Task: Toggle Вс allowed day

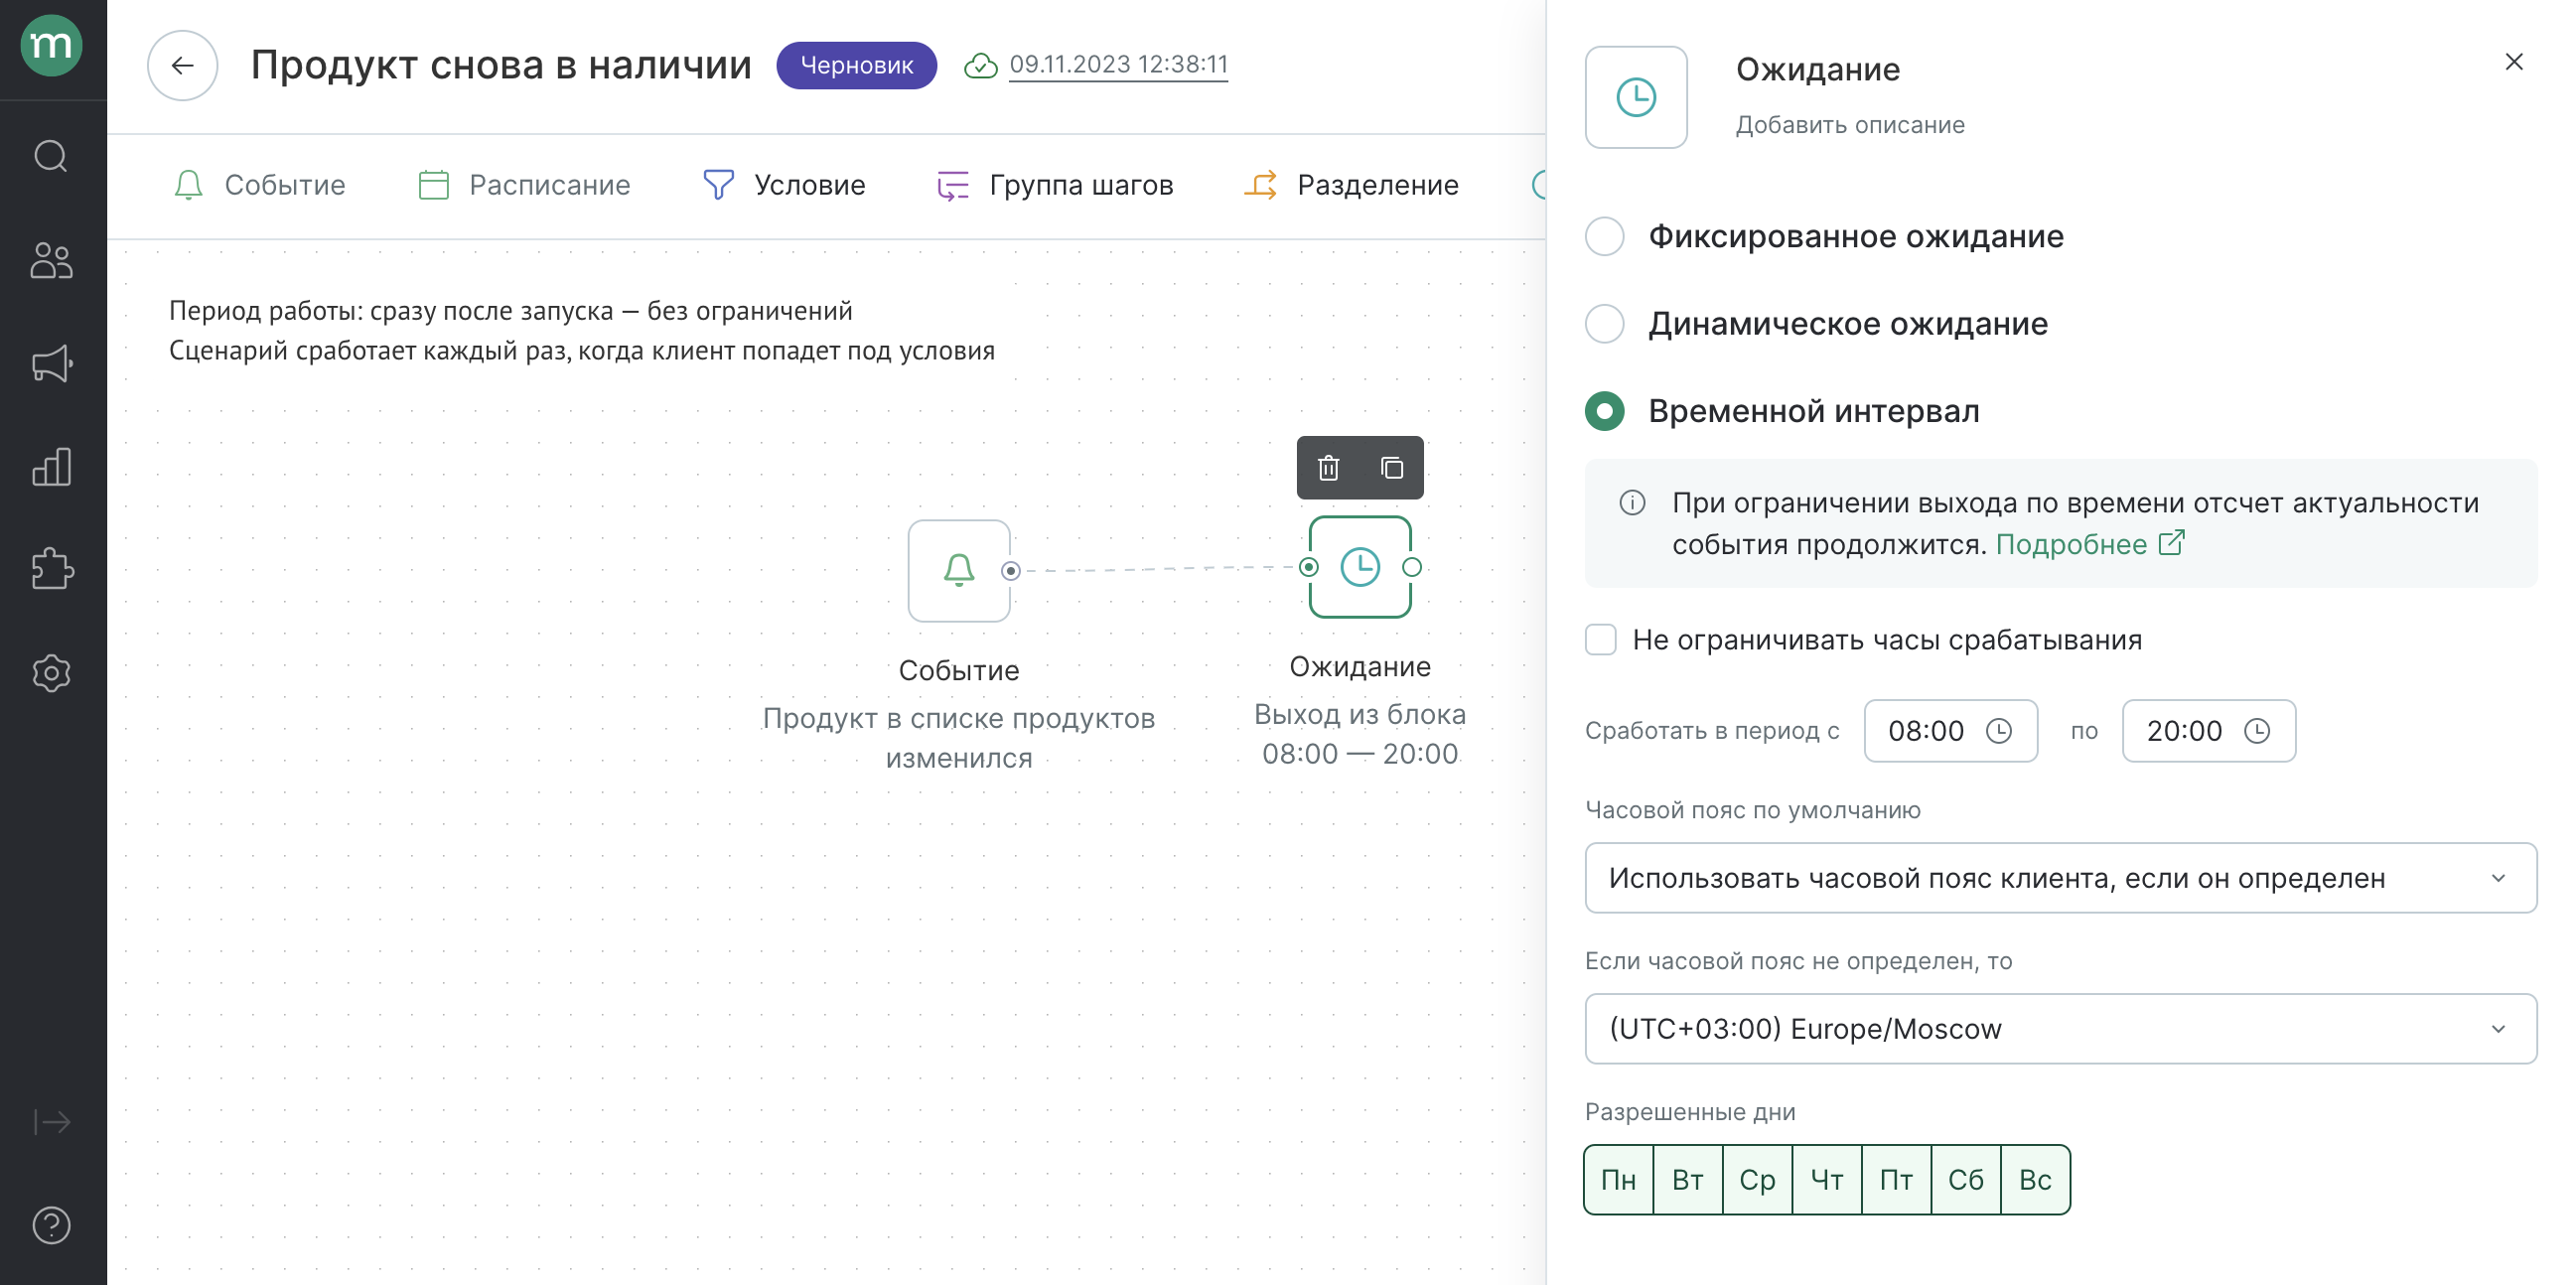Action: coord(2035,1180)
